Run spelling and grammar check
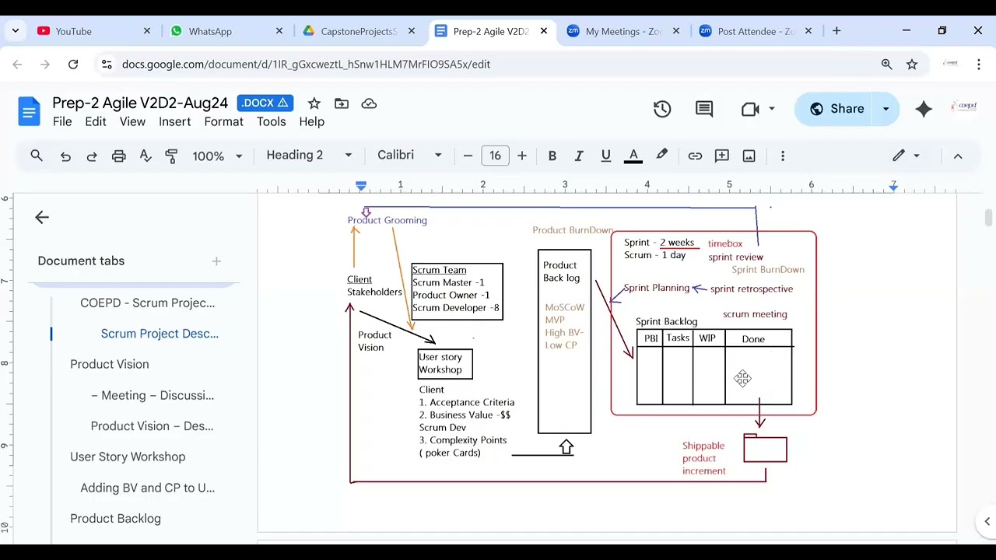 (145, 156)
